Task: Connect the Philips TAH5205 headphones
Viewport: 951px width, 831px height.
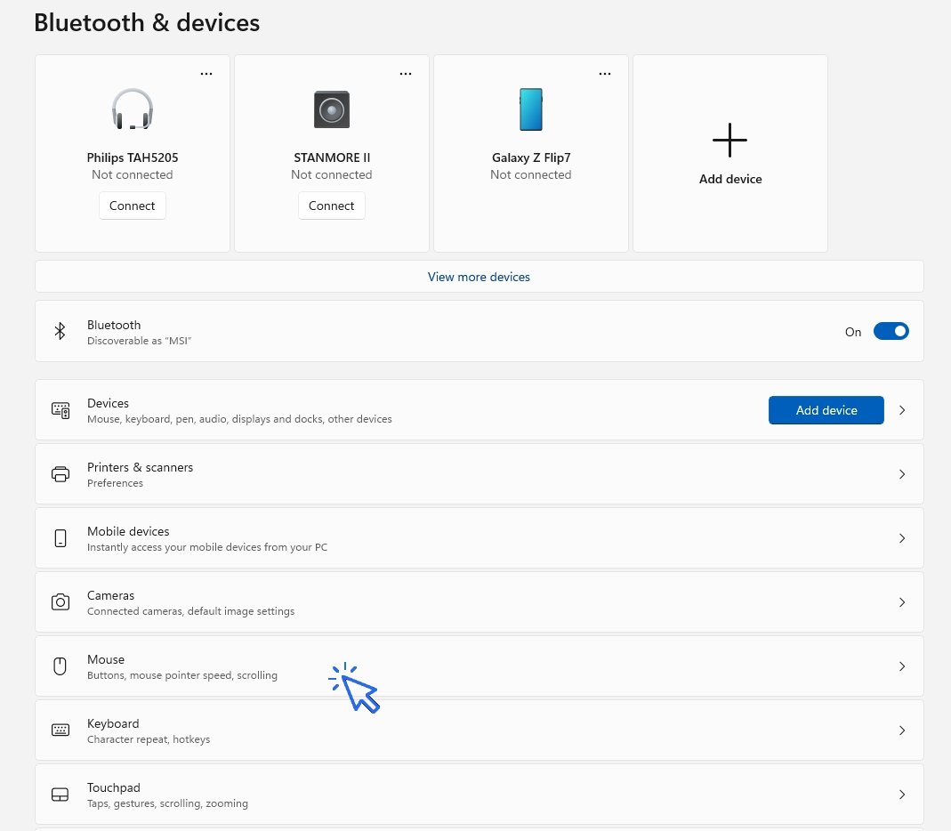Action: point(133,206)
